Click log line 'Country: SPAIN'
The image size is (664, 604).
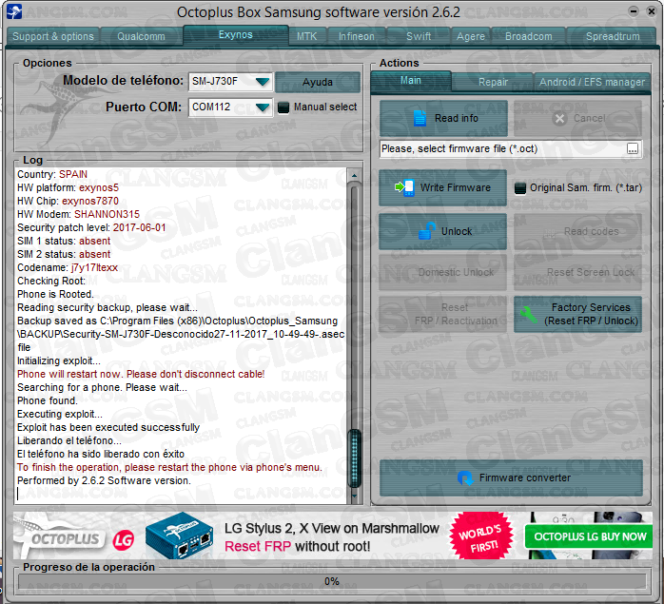click(x=52, y=174)
